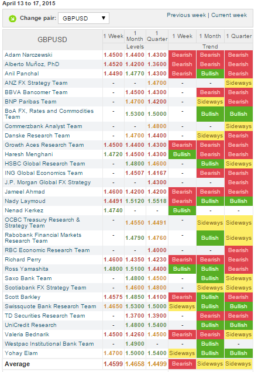Open Danske Research Team link
The width and height of the screenshot is (258, 372).
click(x=37, y=136)
